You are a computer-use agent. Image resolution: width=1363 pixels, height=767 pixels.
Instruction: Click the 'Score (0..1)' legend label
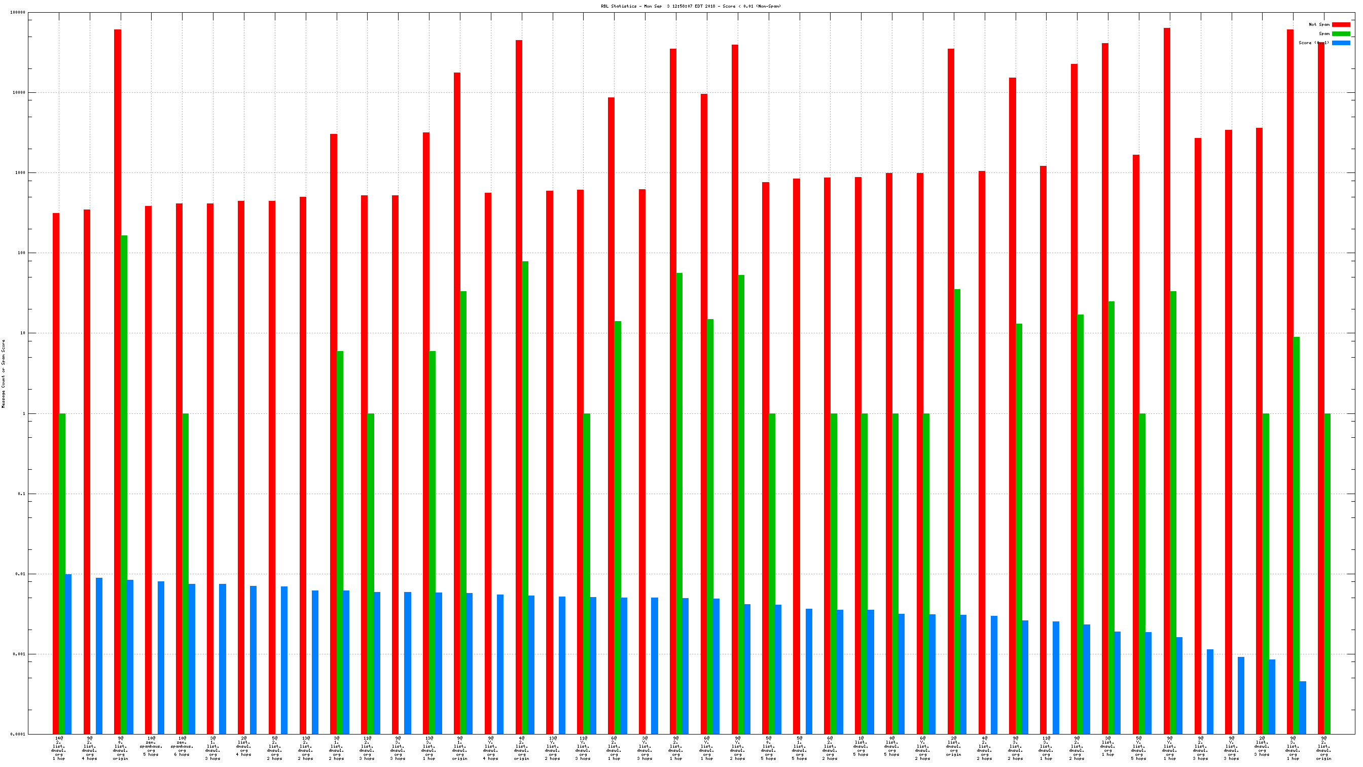pyautogui.click(x=1313, y=43)
